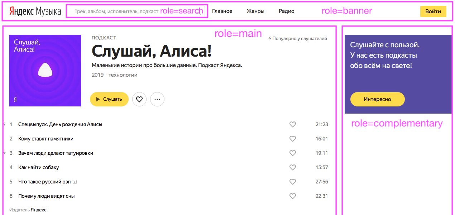Click the Яндекс Музыка logo
This screenshot has width=455, height=215.
(35, 11)
